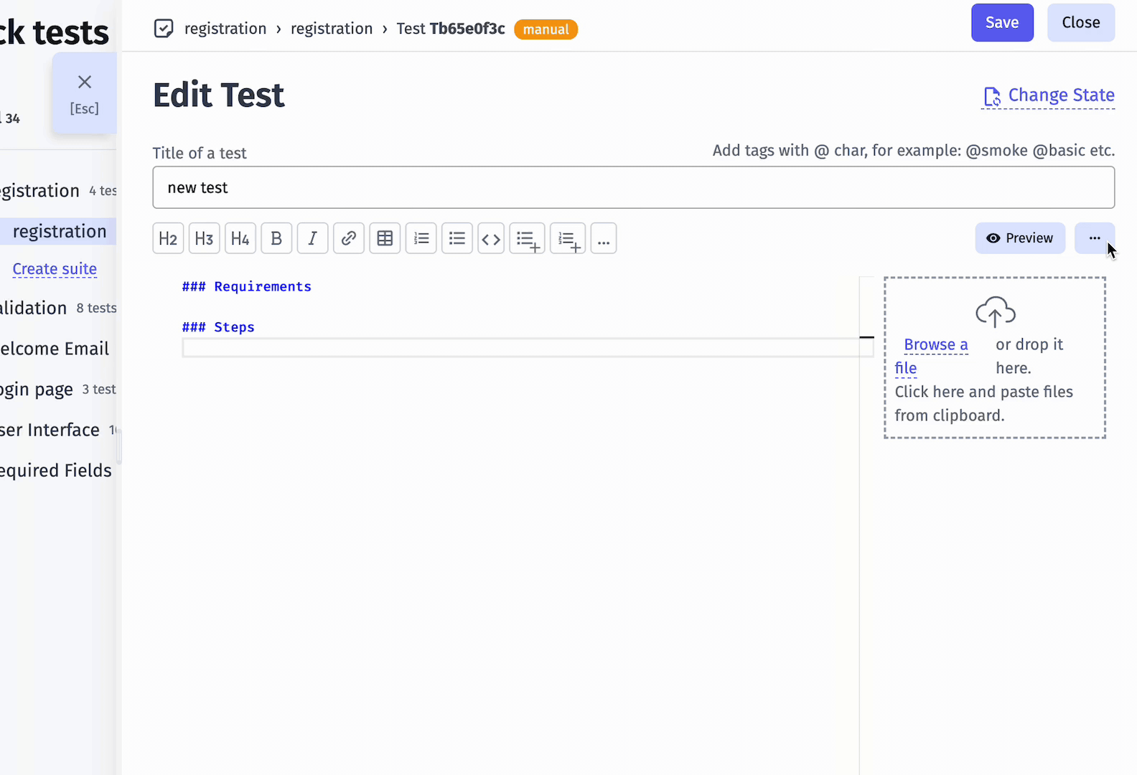Screen dimensions: 1137x775
Task: Click the ### Requirements line in editor
Action: pyautogui.click(x=247, y=286)
